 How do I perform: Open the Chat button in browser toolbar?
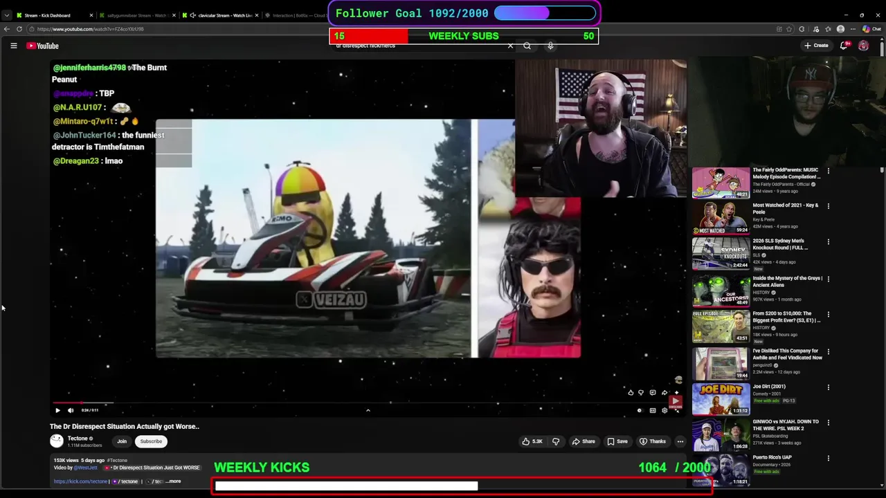point(872,29)
